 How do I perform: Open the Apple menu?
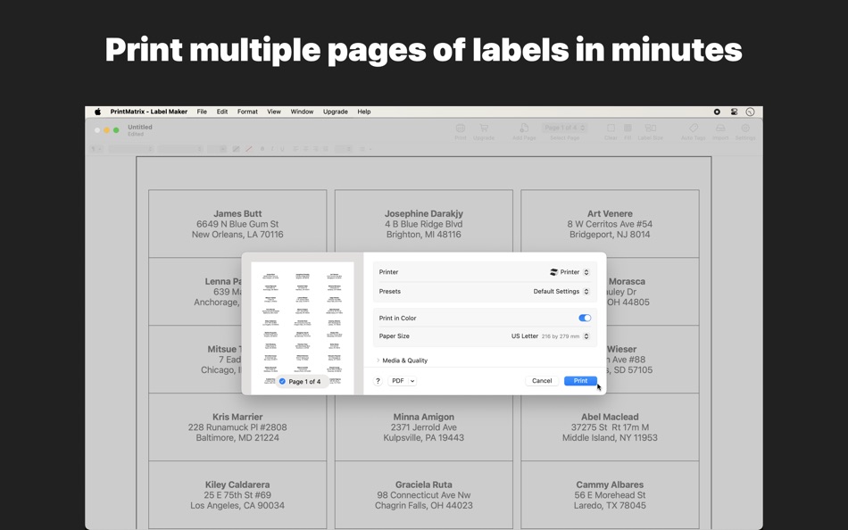tap(98, 112)
